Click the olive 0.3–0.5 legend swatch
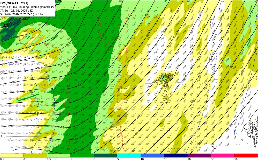The image size is (258, 161). click(35, 156)
